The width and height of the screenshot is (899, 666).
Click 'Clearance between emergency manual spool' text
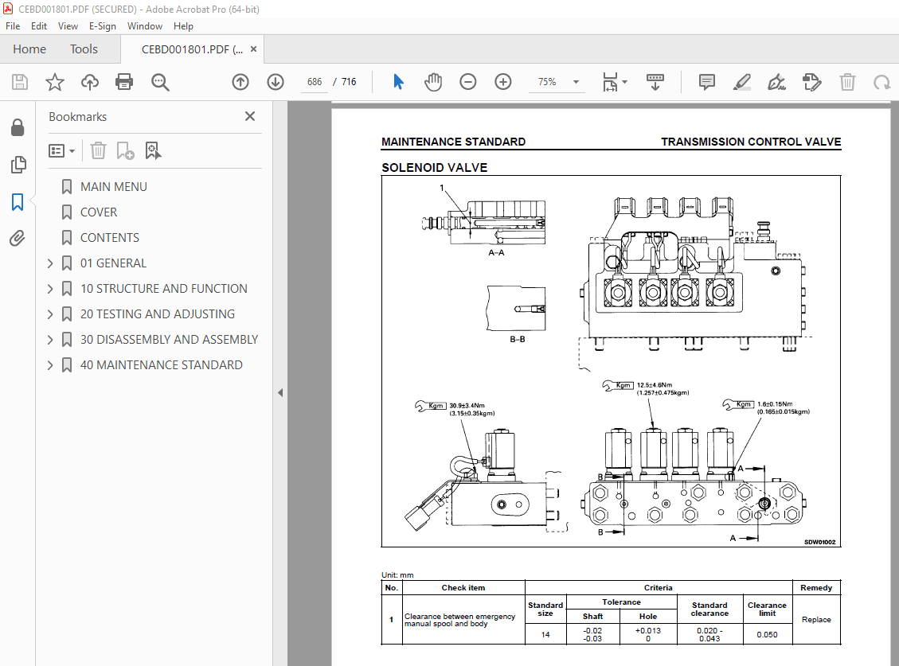pos(459,620)
